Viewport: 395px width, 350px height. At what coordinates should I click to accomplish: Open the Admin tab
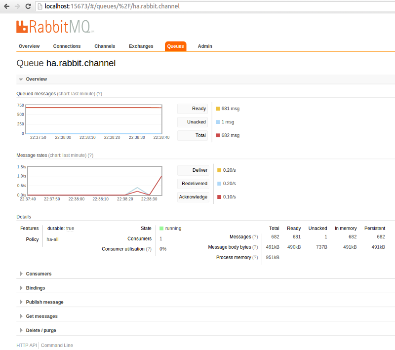205,46
